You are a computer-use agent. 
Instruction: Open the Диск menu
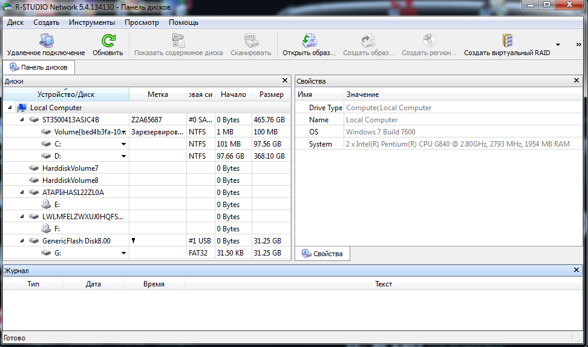[15, 22]
